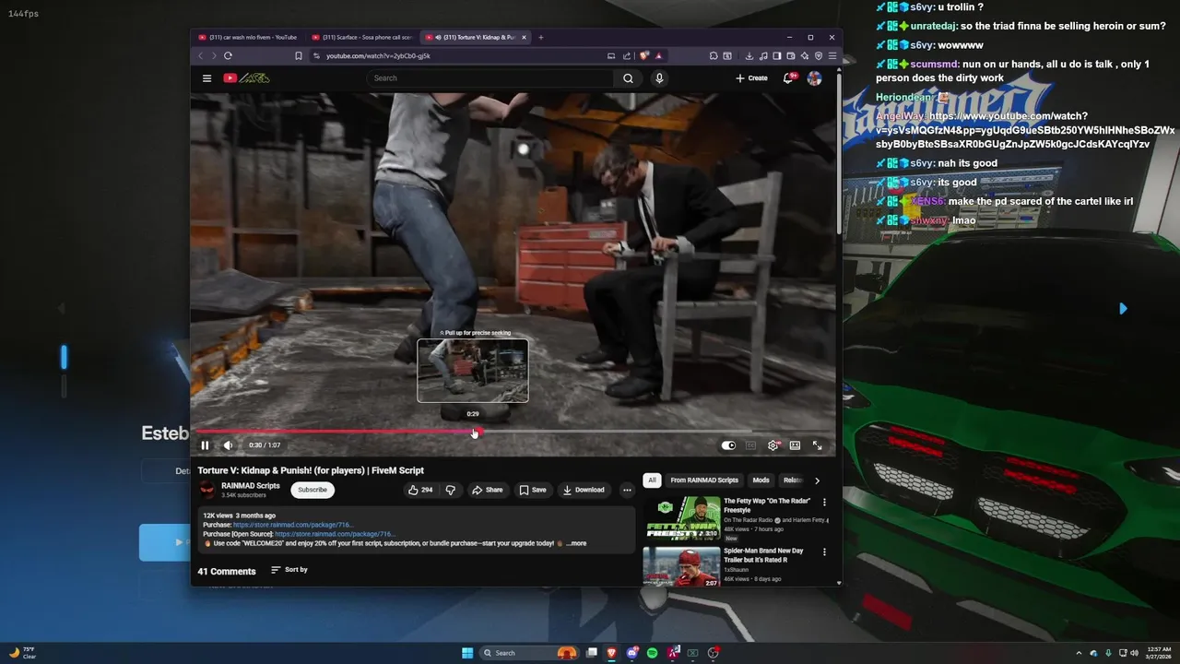1180x664 pixels.
Task: Enter fullscreen in the video player
Action: pyautogui.click(x=817, y=445)
